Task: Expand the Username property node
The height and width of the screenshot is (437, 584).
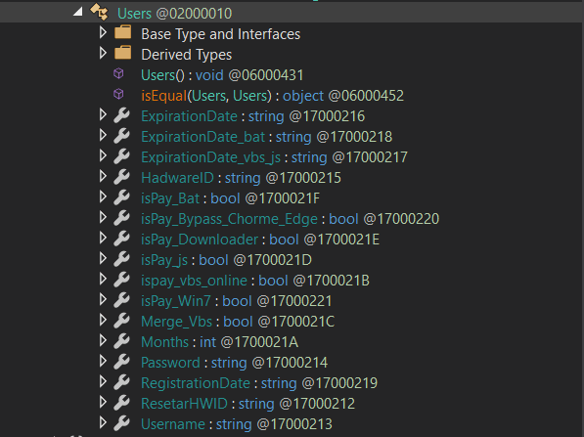Action: [103, 422]
